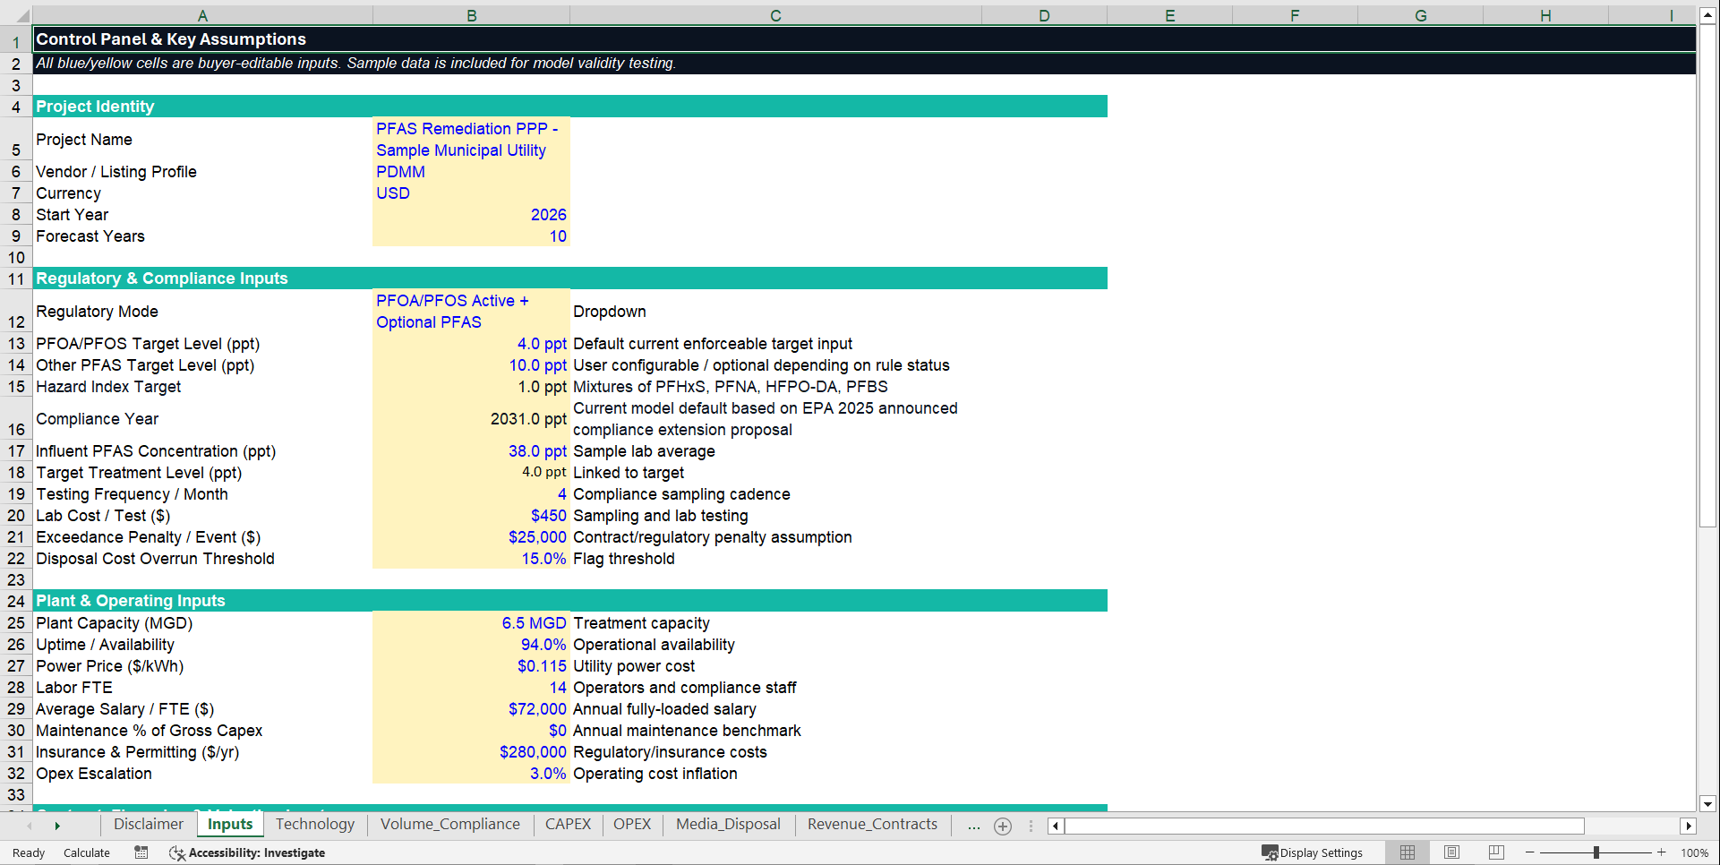Select the Vendor cell PDMM

point(471,172)
